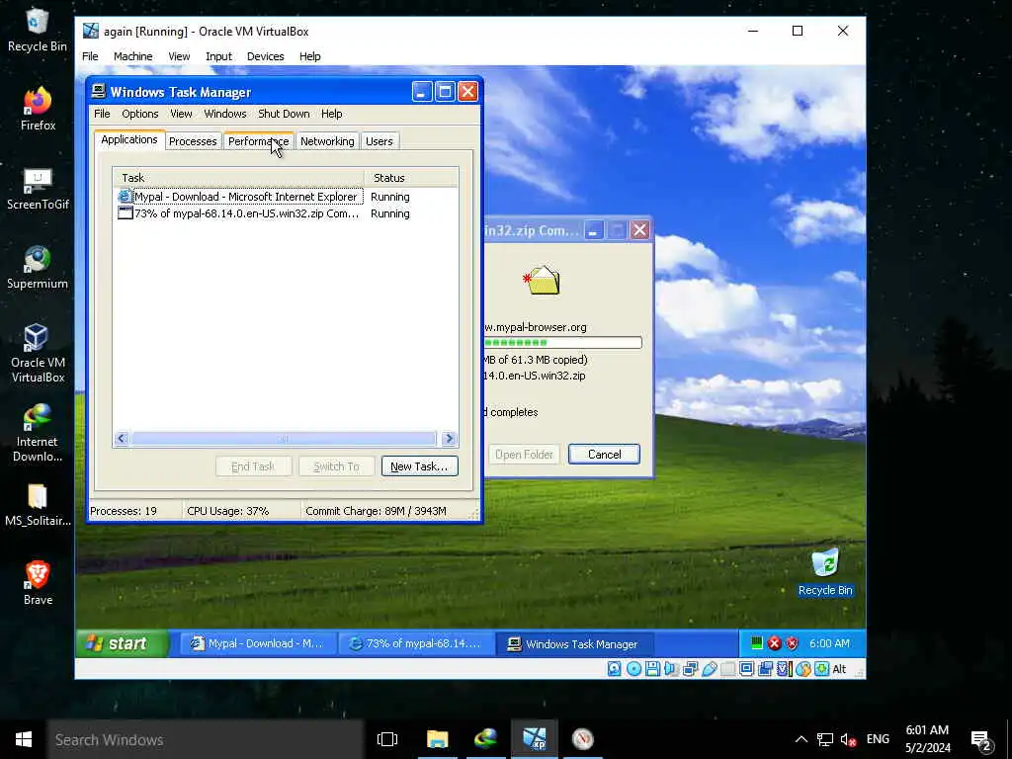This screenshot has width=1012, height=759.
Task: Click the VirtualBox floppy disk icon
Action: pos(652,669)
